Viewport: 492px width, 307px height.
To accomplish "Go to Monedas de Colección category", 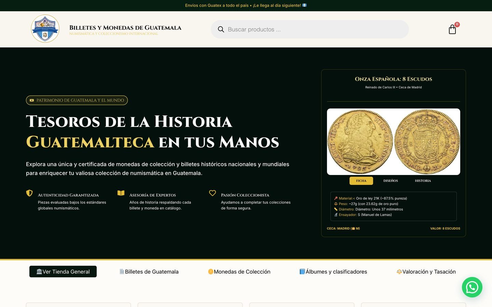I will point(239,272).
